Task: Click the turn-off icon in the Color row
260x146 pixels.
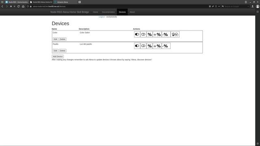Action: point(143,34)
